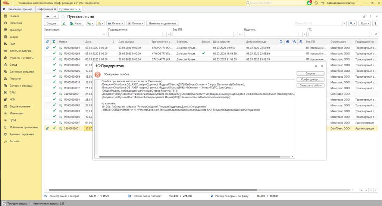Click the headset column header icon

pyautogui.click(x=281, y=42)
